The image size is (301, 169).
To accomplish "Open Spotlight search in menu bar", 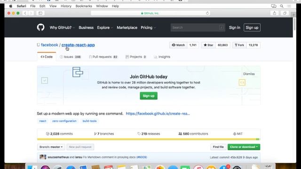I will click(282, 6).
